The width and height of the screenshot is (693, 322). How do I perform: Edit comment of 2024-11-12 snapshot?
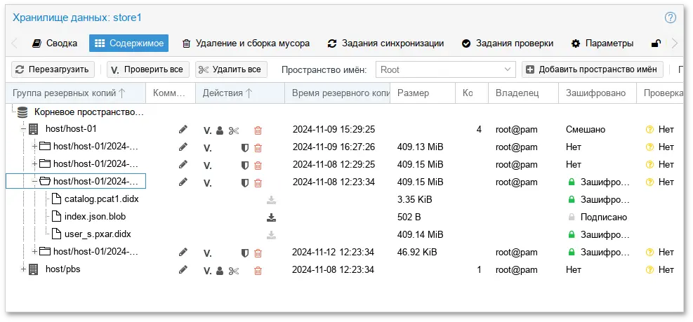[x=183, y=253]
